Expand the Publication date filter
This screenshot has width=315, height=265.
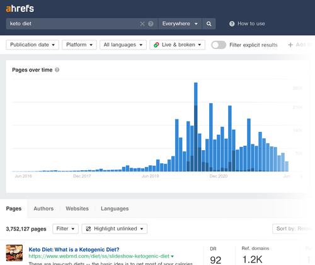click(x=32, y=45)
